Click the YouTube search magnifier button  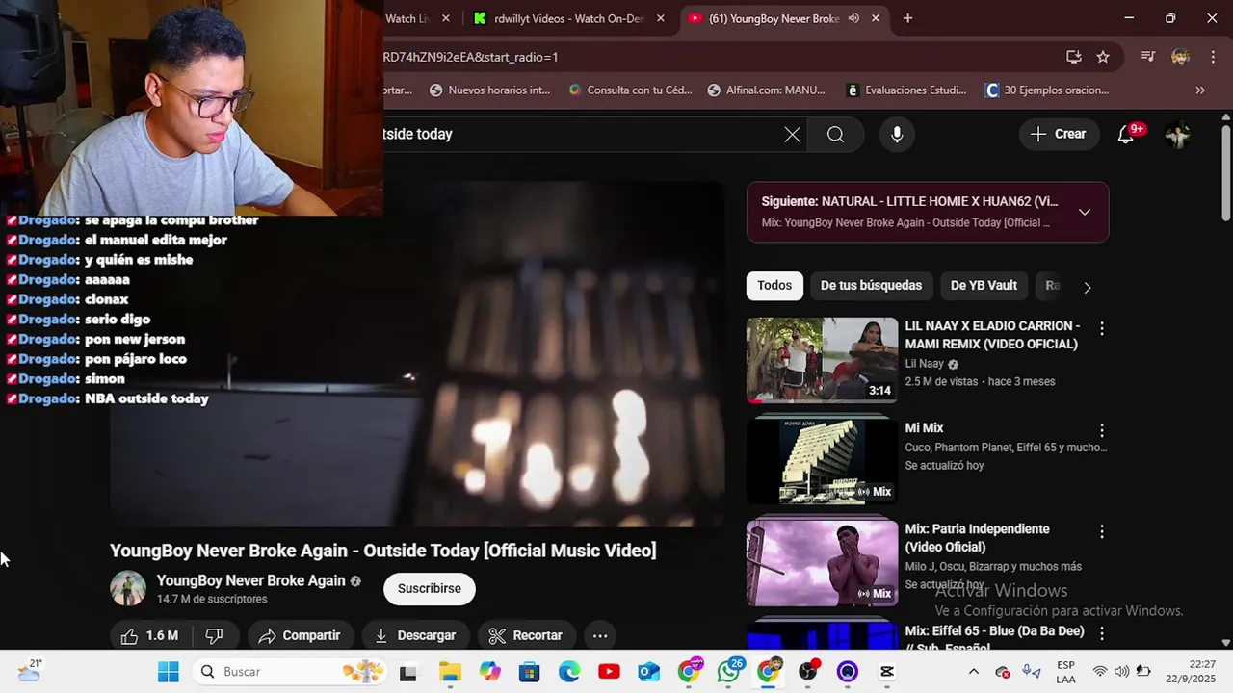[x=835, y=135]
